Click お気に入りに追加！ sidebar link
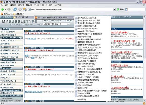Screen dimensions: 146x105 pyautogui.click(x=8, y=35)
